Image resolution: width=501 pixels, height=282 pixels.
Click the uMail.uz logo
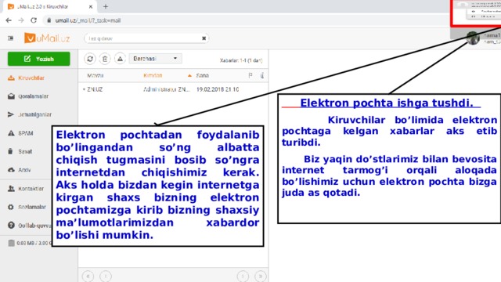click(47, 38)
